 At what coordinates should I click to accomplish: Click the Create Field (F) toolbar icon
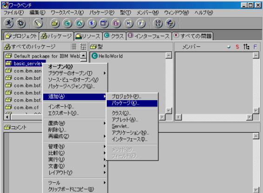(x=140, y=23)
